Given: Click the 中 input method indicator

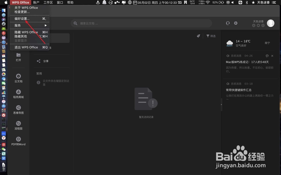Looking at the screenshot, I should (228, 2).
